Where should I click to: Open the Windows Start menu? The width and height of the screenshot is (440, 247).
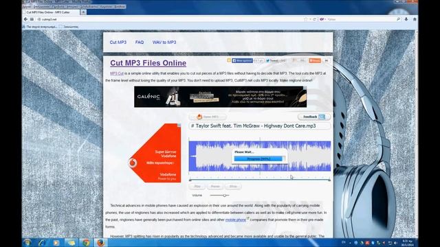coord(27,242)
